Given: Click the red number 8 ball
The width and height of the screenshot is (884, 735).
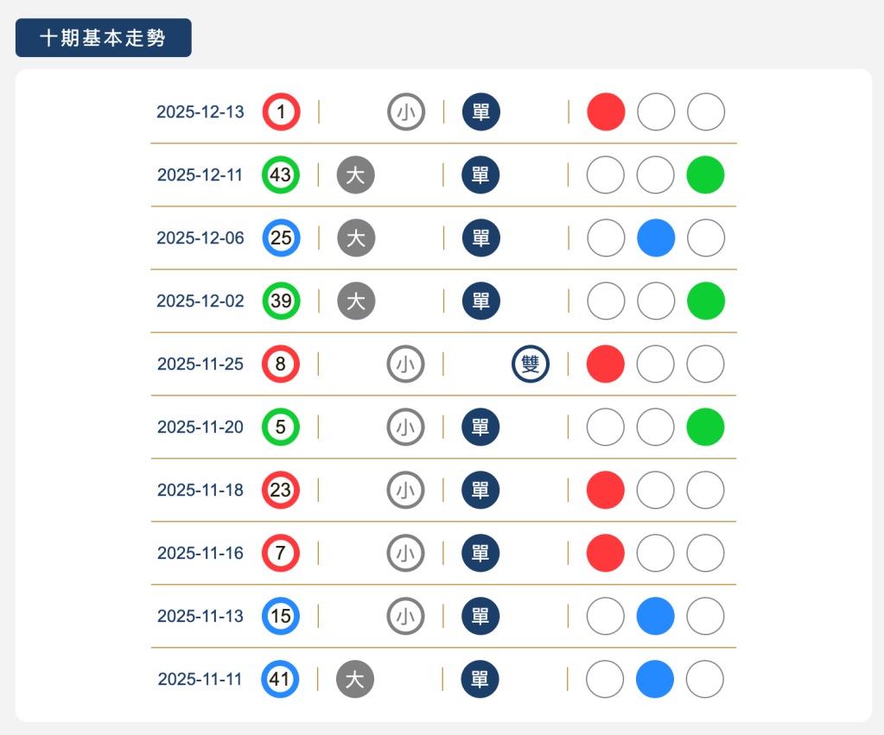Looking at the screenshot, I should point(281,364).
